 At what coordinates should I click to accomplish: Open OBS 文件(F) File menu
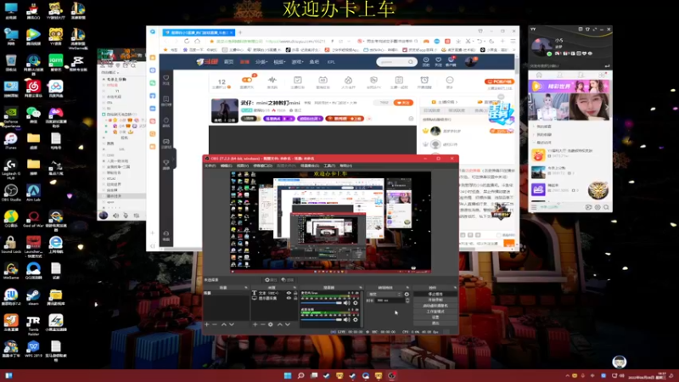(x=210, y=166)
